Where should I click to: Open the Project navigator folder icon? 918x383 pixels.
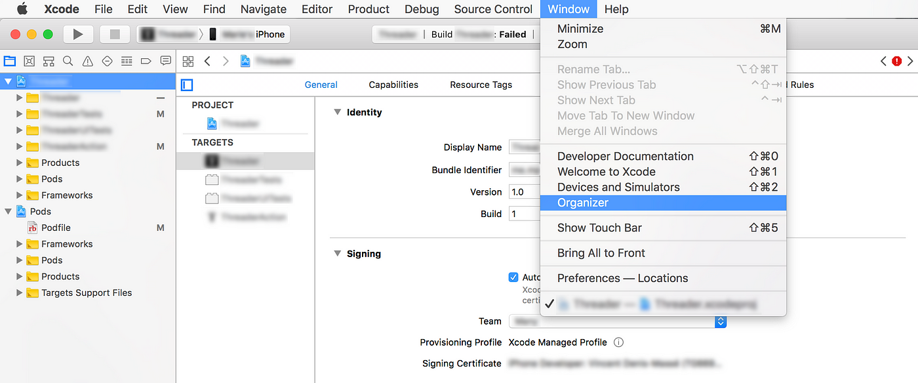click(10, 61)
